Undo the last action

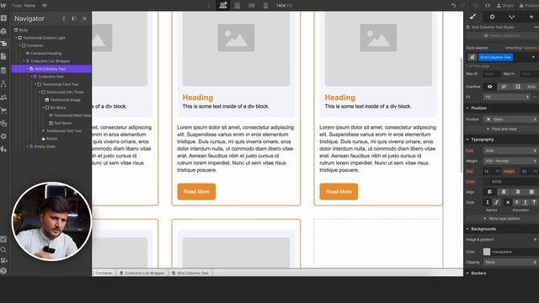pyautogui.click(x=454, y=6)
